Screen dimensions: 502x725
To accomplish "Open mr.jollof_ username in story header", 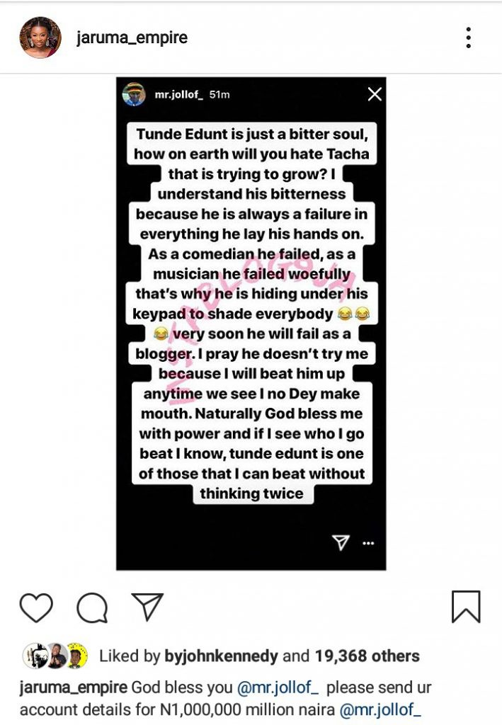I will coord(179,94).
